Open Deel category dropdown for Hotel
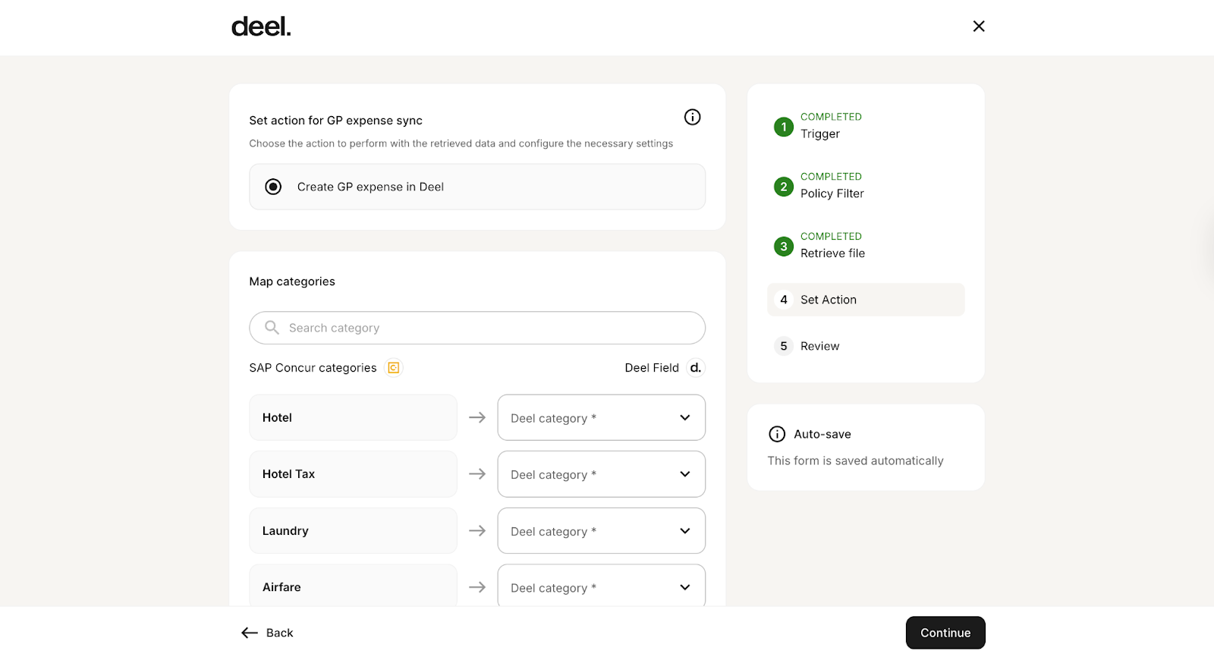 coord(601,417)
